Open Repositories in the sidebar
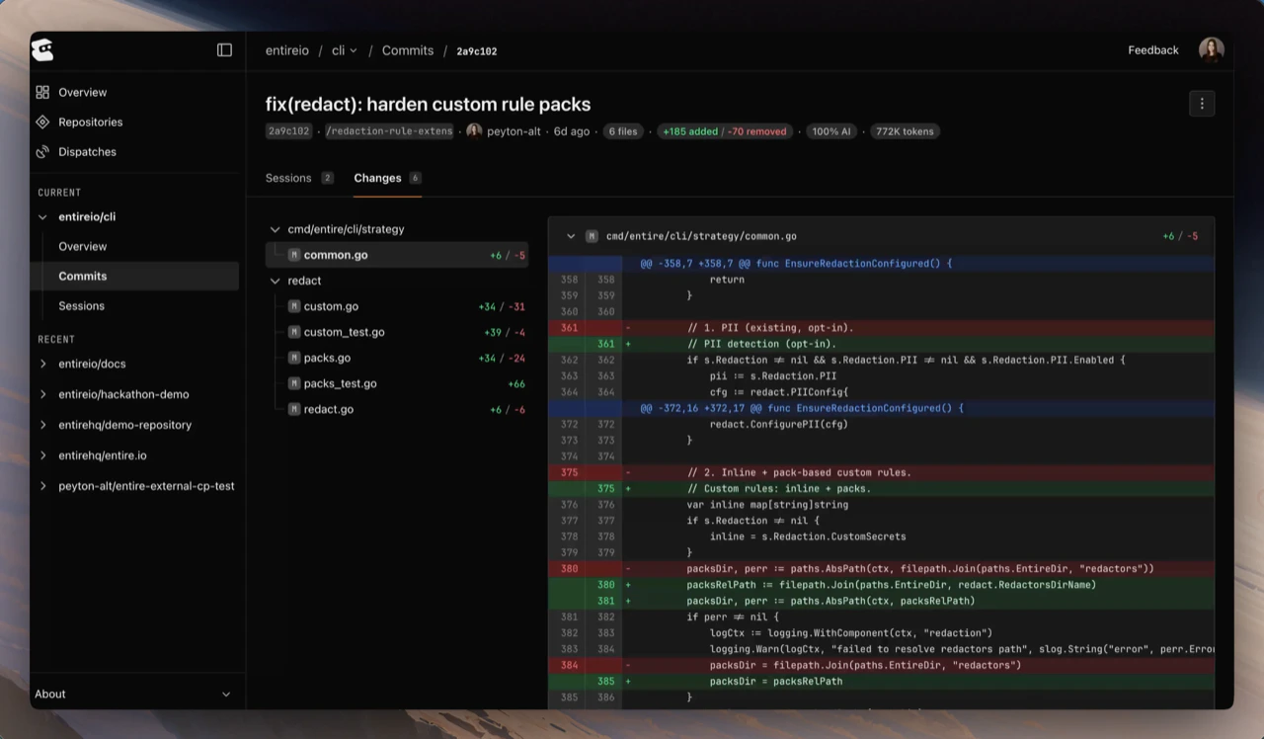Viewport: 1264px width, 739px height. tap(91, 122)
